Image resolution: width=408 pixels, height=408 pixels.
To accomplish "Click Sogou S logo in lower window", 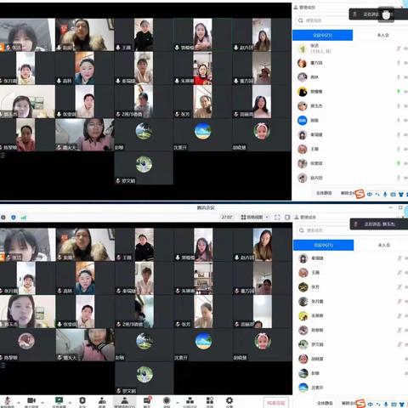I will coord(360,404).
